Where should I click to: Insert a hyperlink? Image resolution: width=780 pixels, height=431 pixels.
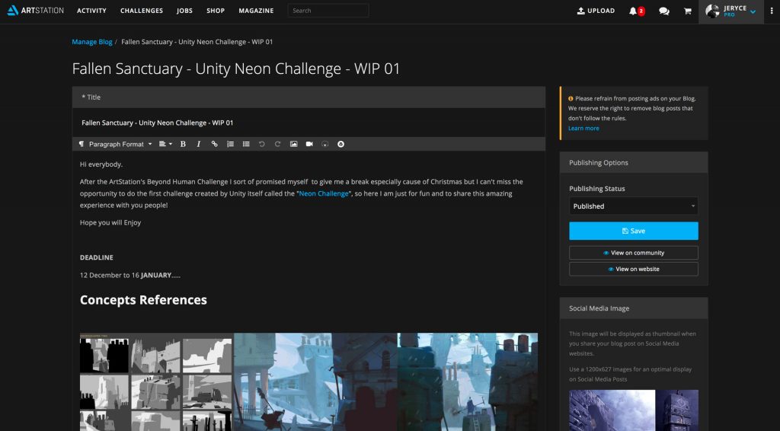coord(214,144)
